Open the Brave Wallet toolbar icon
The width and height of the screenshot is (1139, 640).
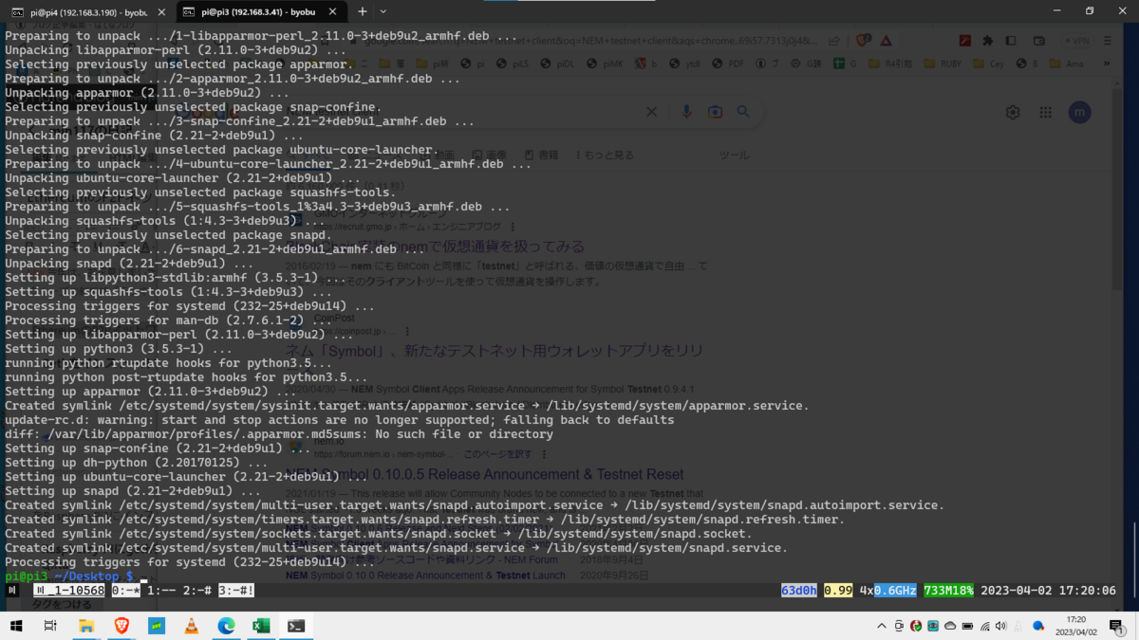[x=1041, y=40]
